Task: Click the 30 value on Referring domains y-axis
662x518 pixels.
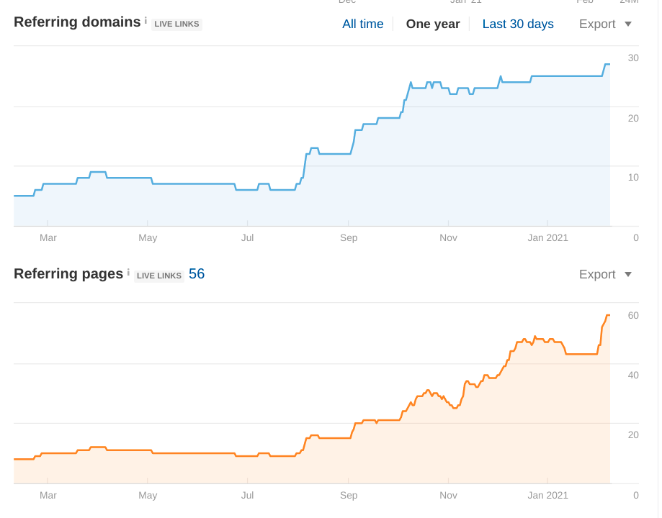Action: tap(633, 58)
